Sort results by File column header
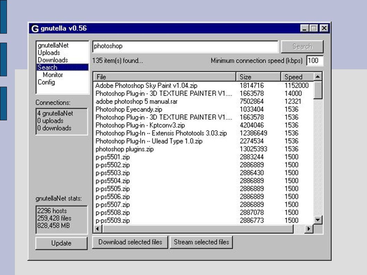The image size is (367, 275). (164, 77)
